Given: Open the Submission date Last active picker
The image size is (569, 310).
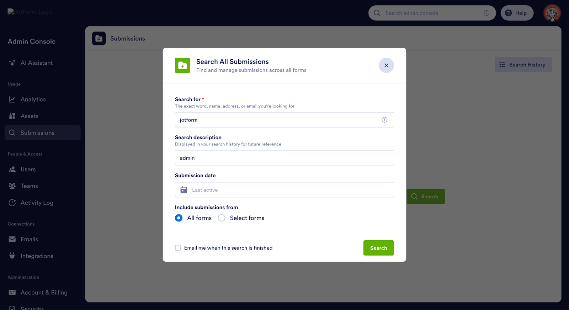Looking at the screenshot, I should [x=284, y=190].
